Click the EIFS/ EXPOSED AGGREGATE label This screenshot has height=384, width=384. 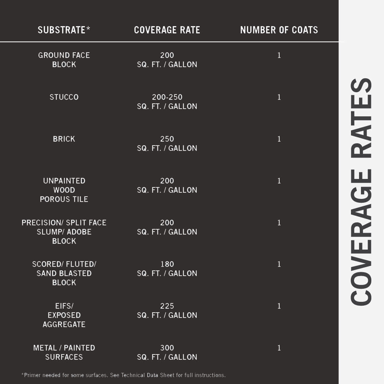click(x=64, y=315)
